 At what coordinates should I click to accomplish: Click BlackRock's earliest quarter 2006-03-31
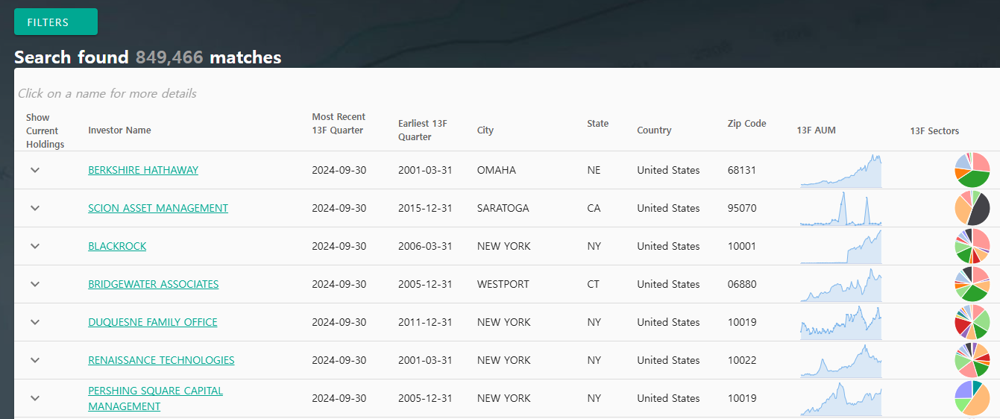pos(425,246)
